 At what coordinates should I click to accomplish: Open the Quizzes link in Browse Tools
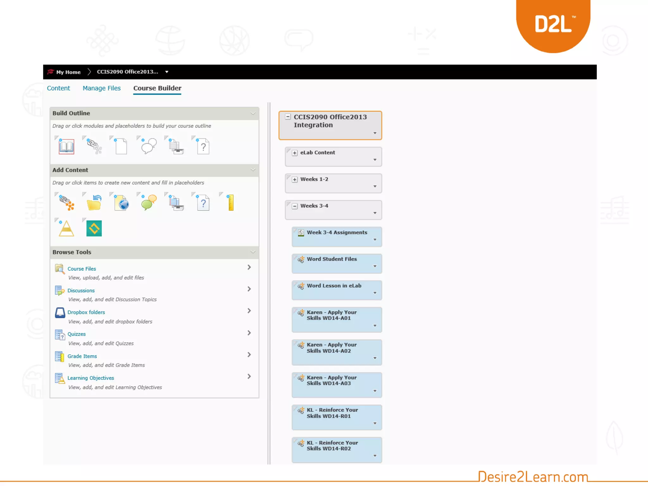coord(77,334)
